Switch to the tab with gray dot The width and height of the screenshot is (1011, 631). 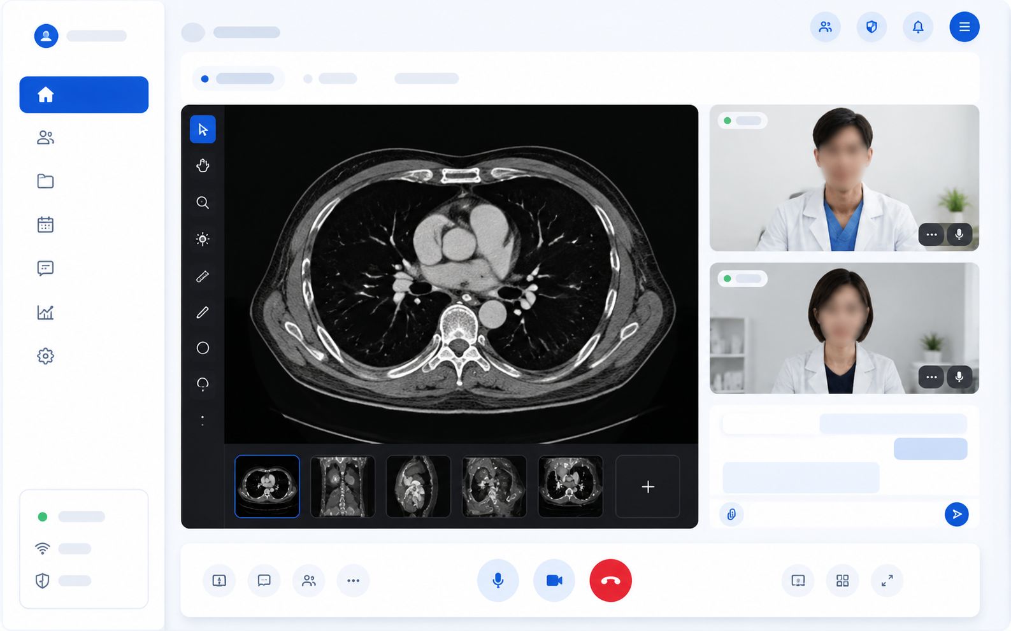click(330, 79)
